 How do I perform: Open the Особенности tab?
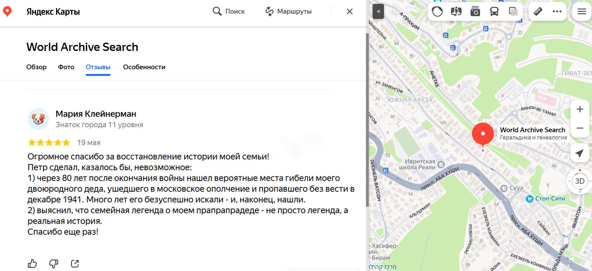144,67
